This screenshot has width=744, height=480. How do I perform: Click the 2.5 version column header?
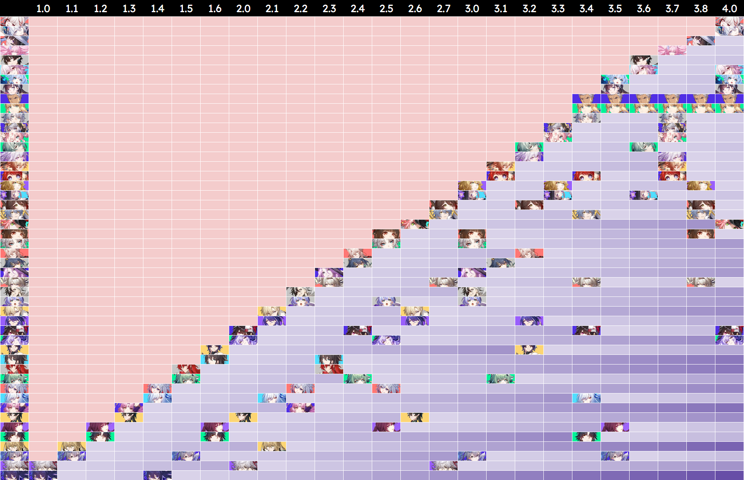(386, 8)
